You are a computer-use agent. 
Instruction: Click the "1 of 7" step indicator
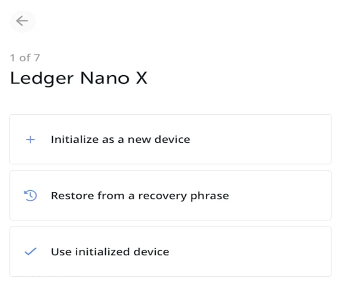click(x=25, y=58)
